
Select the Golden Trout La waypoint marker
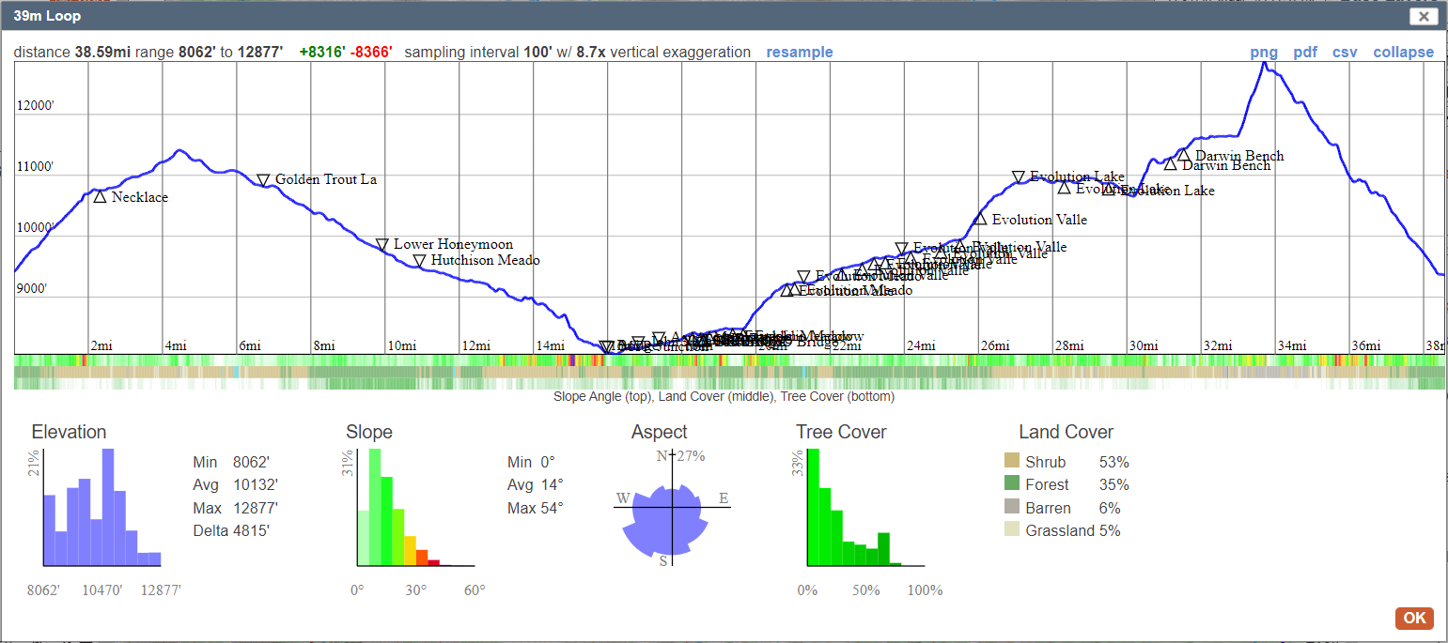[263, 179]
